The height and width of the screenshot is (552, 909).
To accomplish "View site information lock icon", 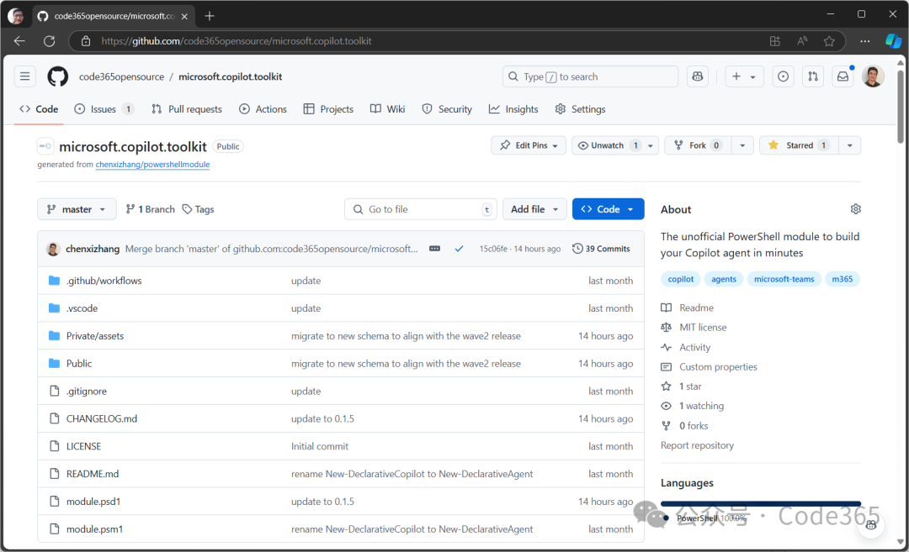I will [86, 41].
